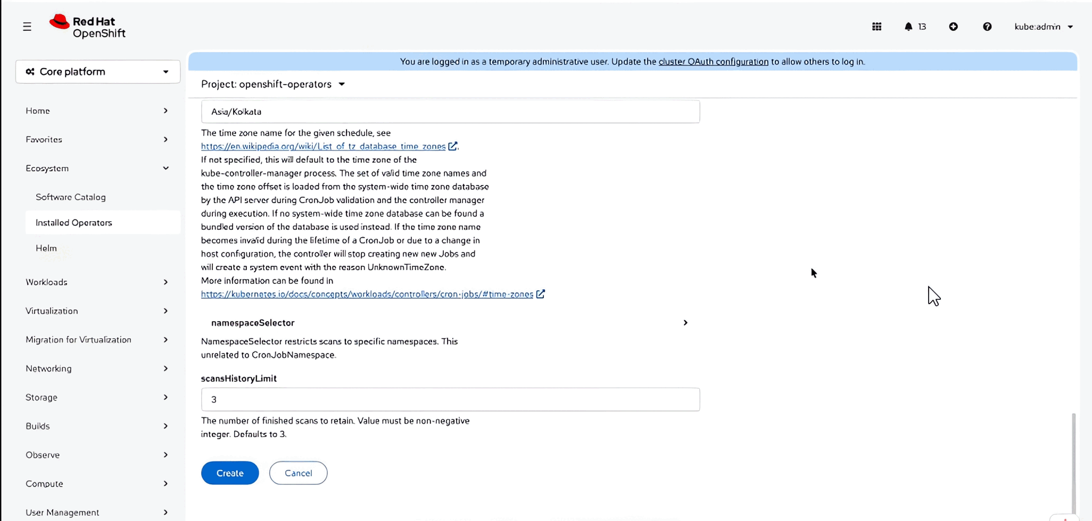
Task: Collapse the Ecosystem navigation section
Action: click(97, 169)
